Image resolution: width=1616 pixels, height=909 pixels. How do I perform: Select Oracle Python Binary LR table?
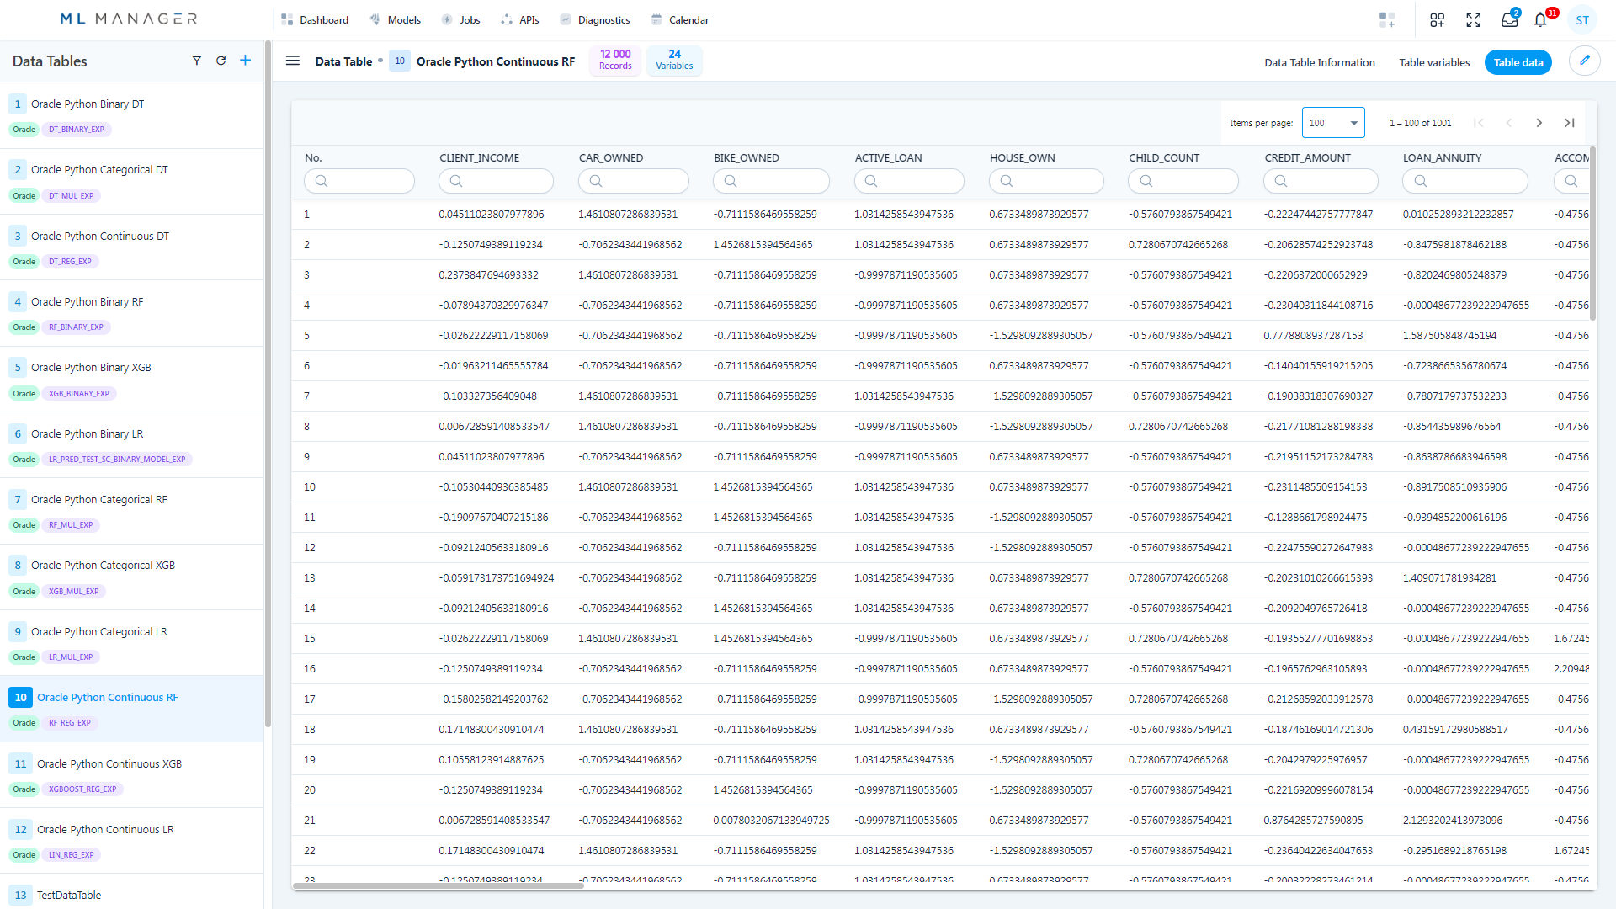click(x=131, y=445)
